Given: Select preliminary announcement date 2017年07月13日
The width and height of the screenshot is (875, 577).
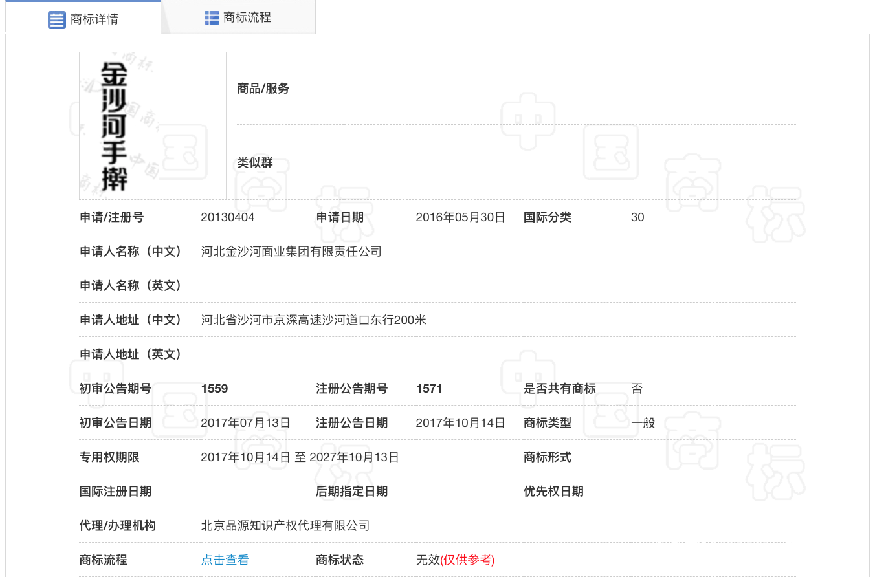Looking at the screenshot, I should (x=246, y=423).
